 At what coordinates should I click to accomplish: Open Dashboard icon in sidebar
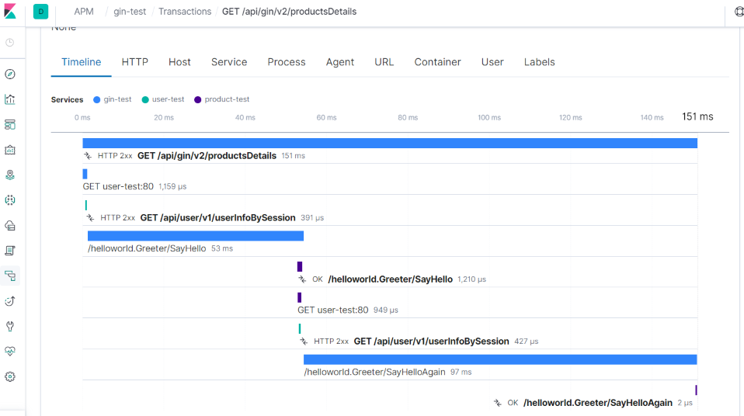pyautogui.click(x=10, y=124)
